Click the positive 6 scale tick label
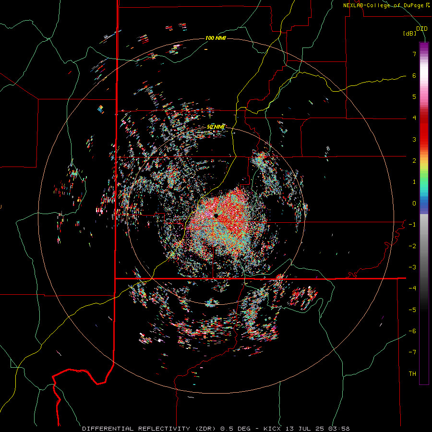 414,75
